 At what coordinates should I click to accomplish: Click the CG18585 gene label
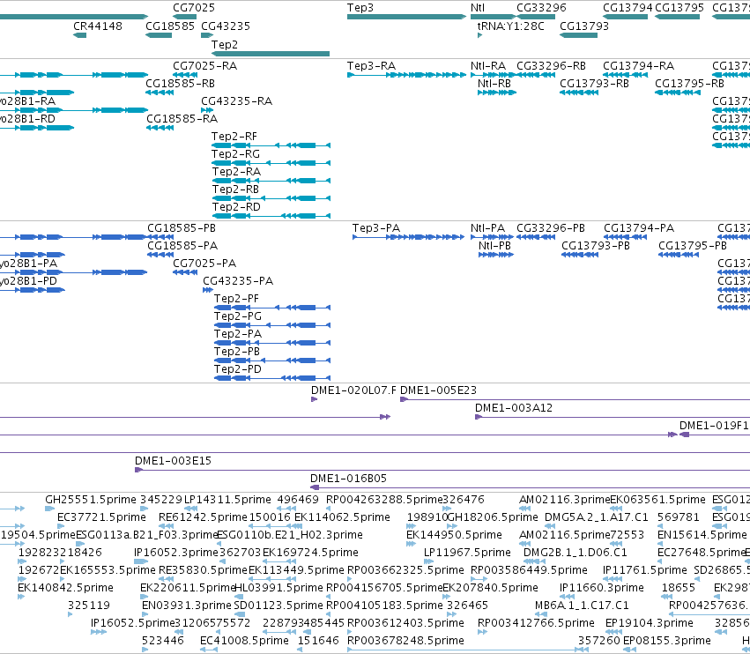click(170, 26)
